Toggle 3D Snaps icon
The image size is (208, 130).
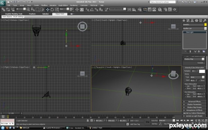(x=87, y=9)
